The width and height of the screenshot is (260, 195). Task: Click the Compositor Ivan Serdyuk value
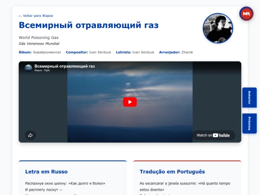[100, 52]
